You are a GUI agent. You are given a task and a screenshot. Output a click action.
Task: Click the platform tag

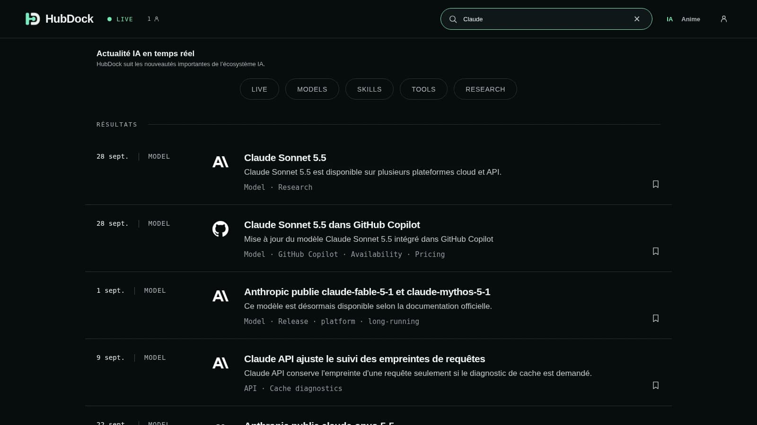[338, 322]
